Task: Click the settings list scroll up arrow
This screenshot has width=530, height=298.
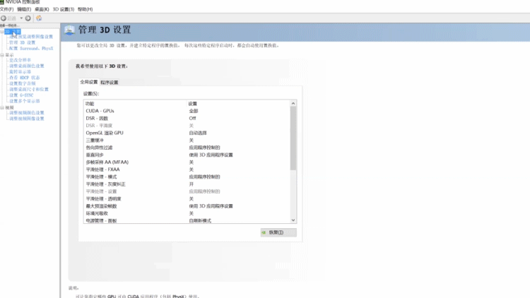Action: (x=293, y=103)
